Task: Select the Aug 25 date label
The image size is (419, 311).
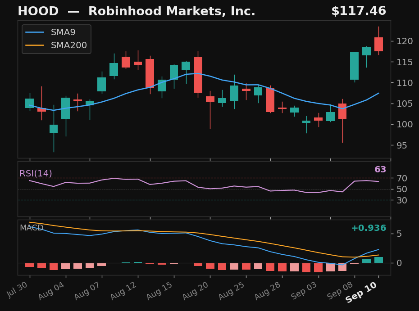Action: click(232, 291)
